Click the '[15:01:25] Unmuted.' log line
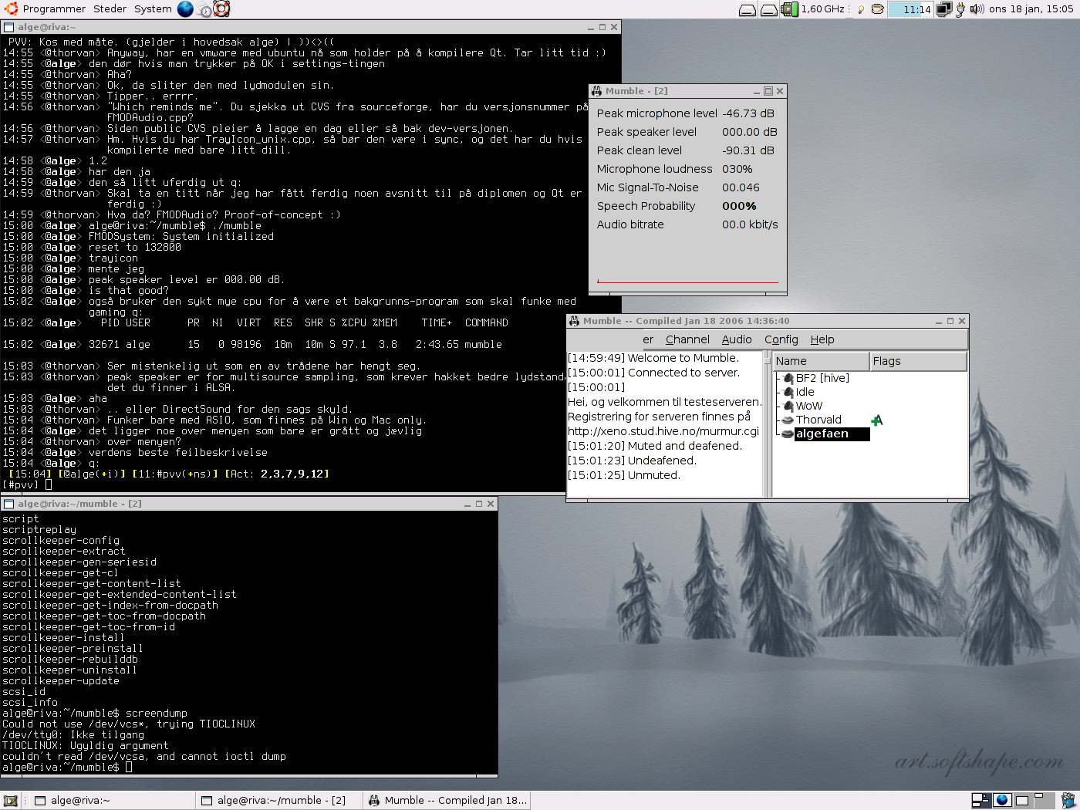Image resolution: width=1080 pixels, height=810 pixels. 624,475
